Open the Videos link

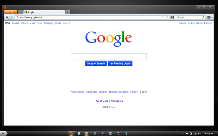(24, 23)
